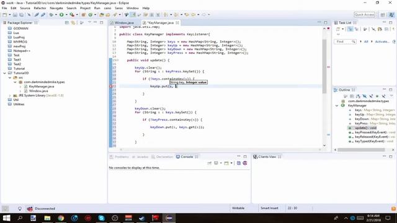397x223 pixels.
Task: Open File Explorer from Windows taskbar
Action: (x=47, y=218)
